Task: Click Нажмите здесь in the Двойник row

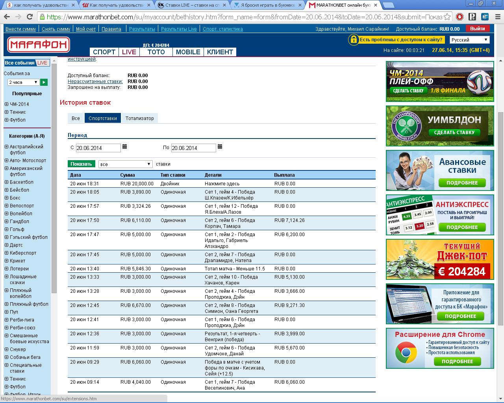Action: click(222, 184)
